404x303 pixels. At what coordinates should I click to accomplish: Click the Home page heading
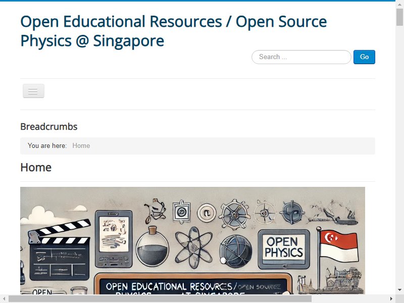36,168
